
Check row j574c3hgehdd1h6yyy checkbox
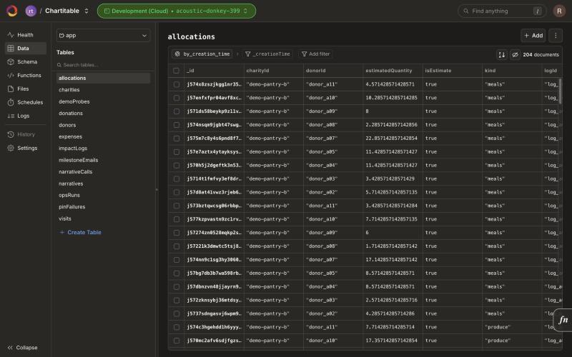tap(177, 327)
